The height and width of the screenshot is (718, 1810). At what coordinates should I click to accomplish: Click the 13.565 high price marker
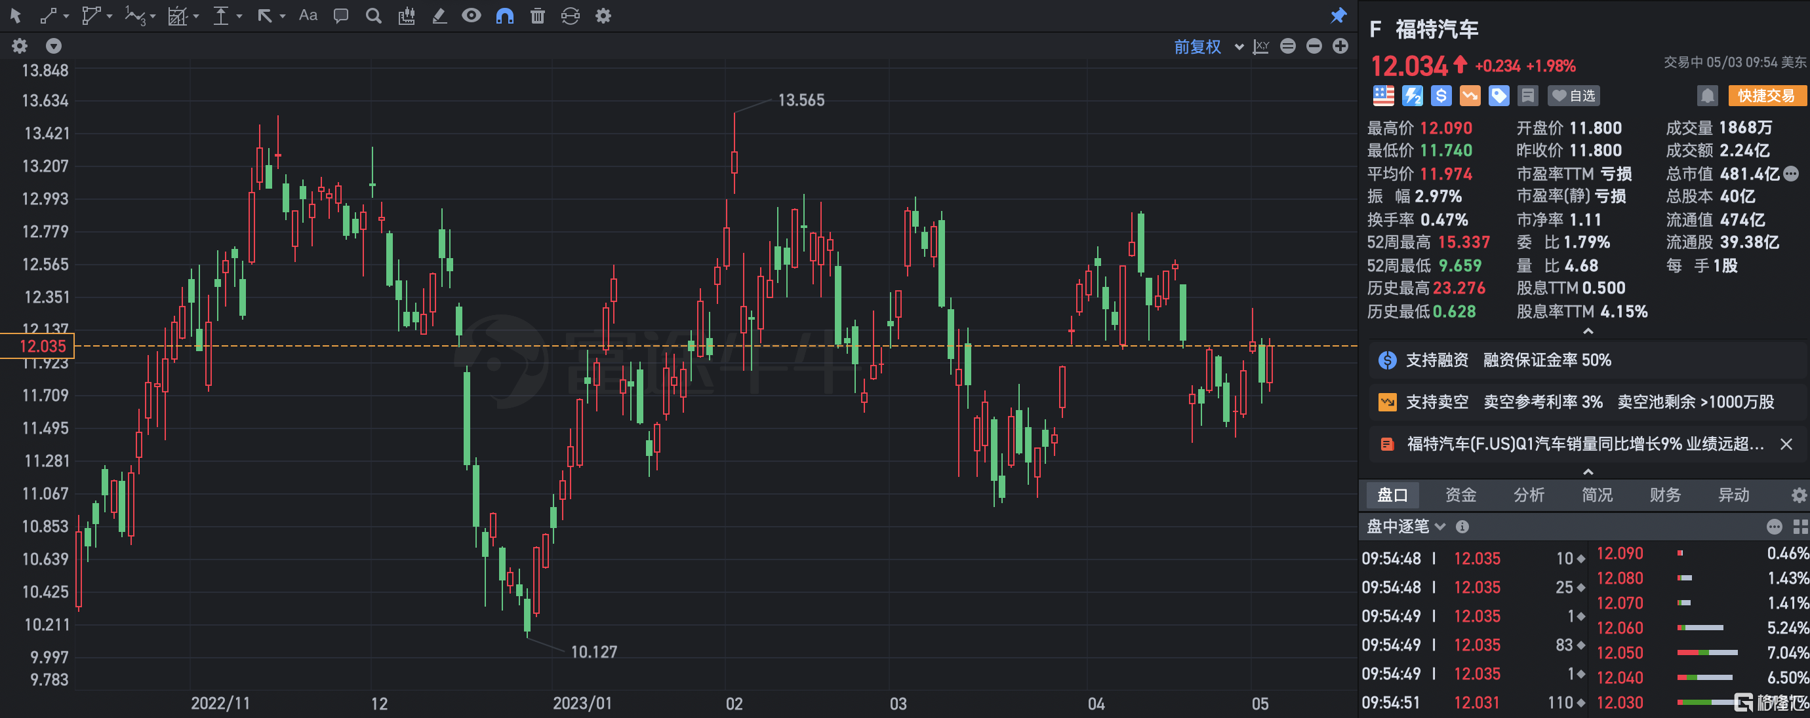pos(801,100)
